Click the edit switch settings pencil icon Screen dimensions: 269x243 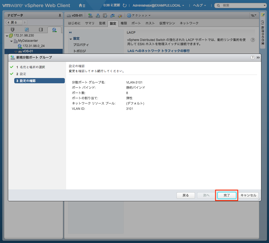pos(120,16)
